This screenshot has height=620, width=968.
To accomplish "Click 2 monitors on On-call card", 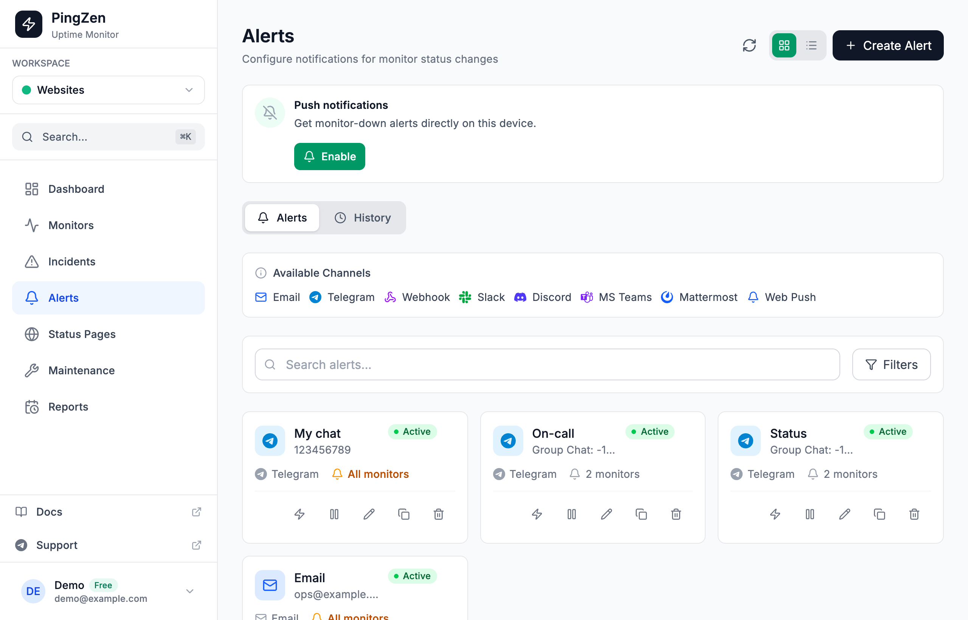I will coord(604,474).
